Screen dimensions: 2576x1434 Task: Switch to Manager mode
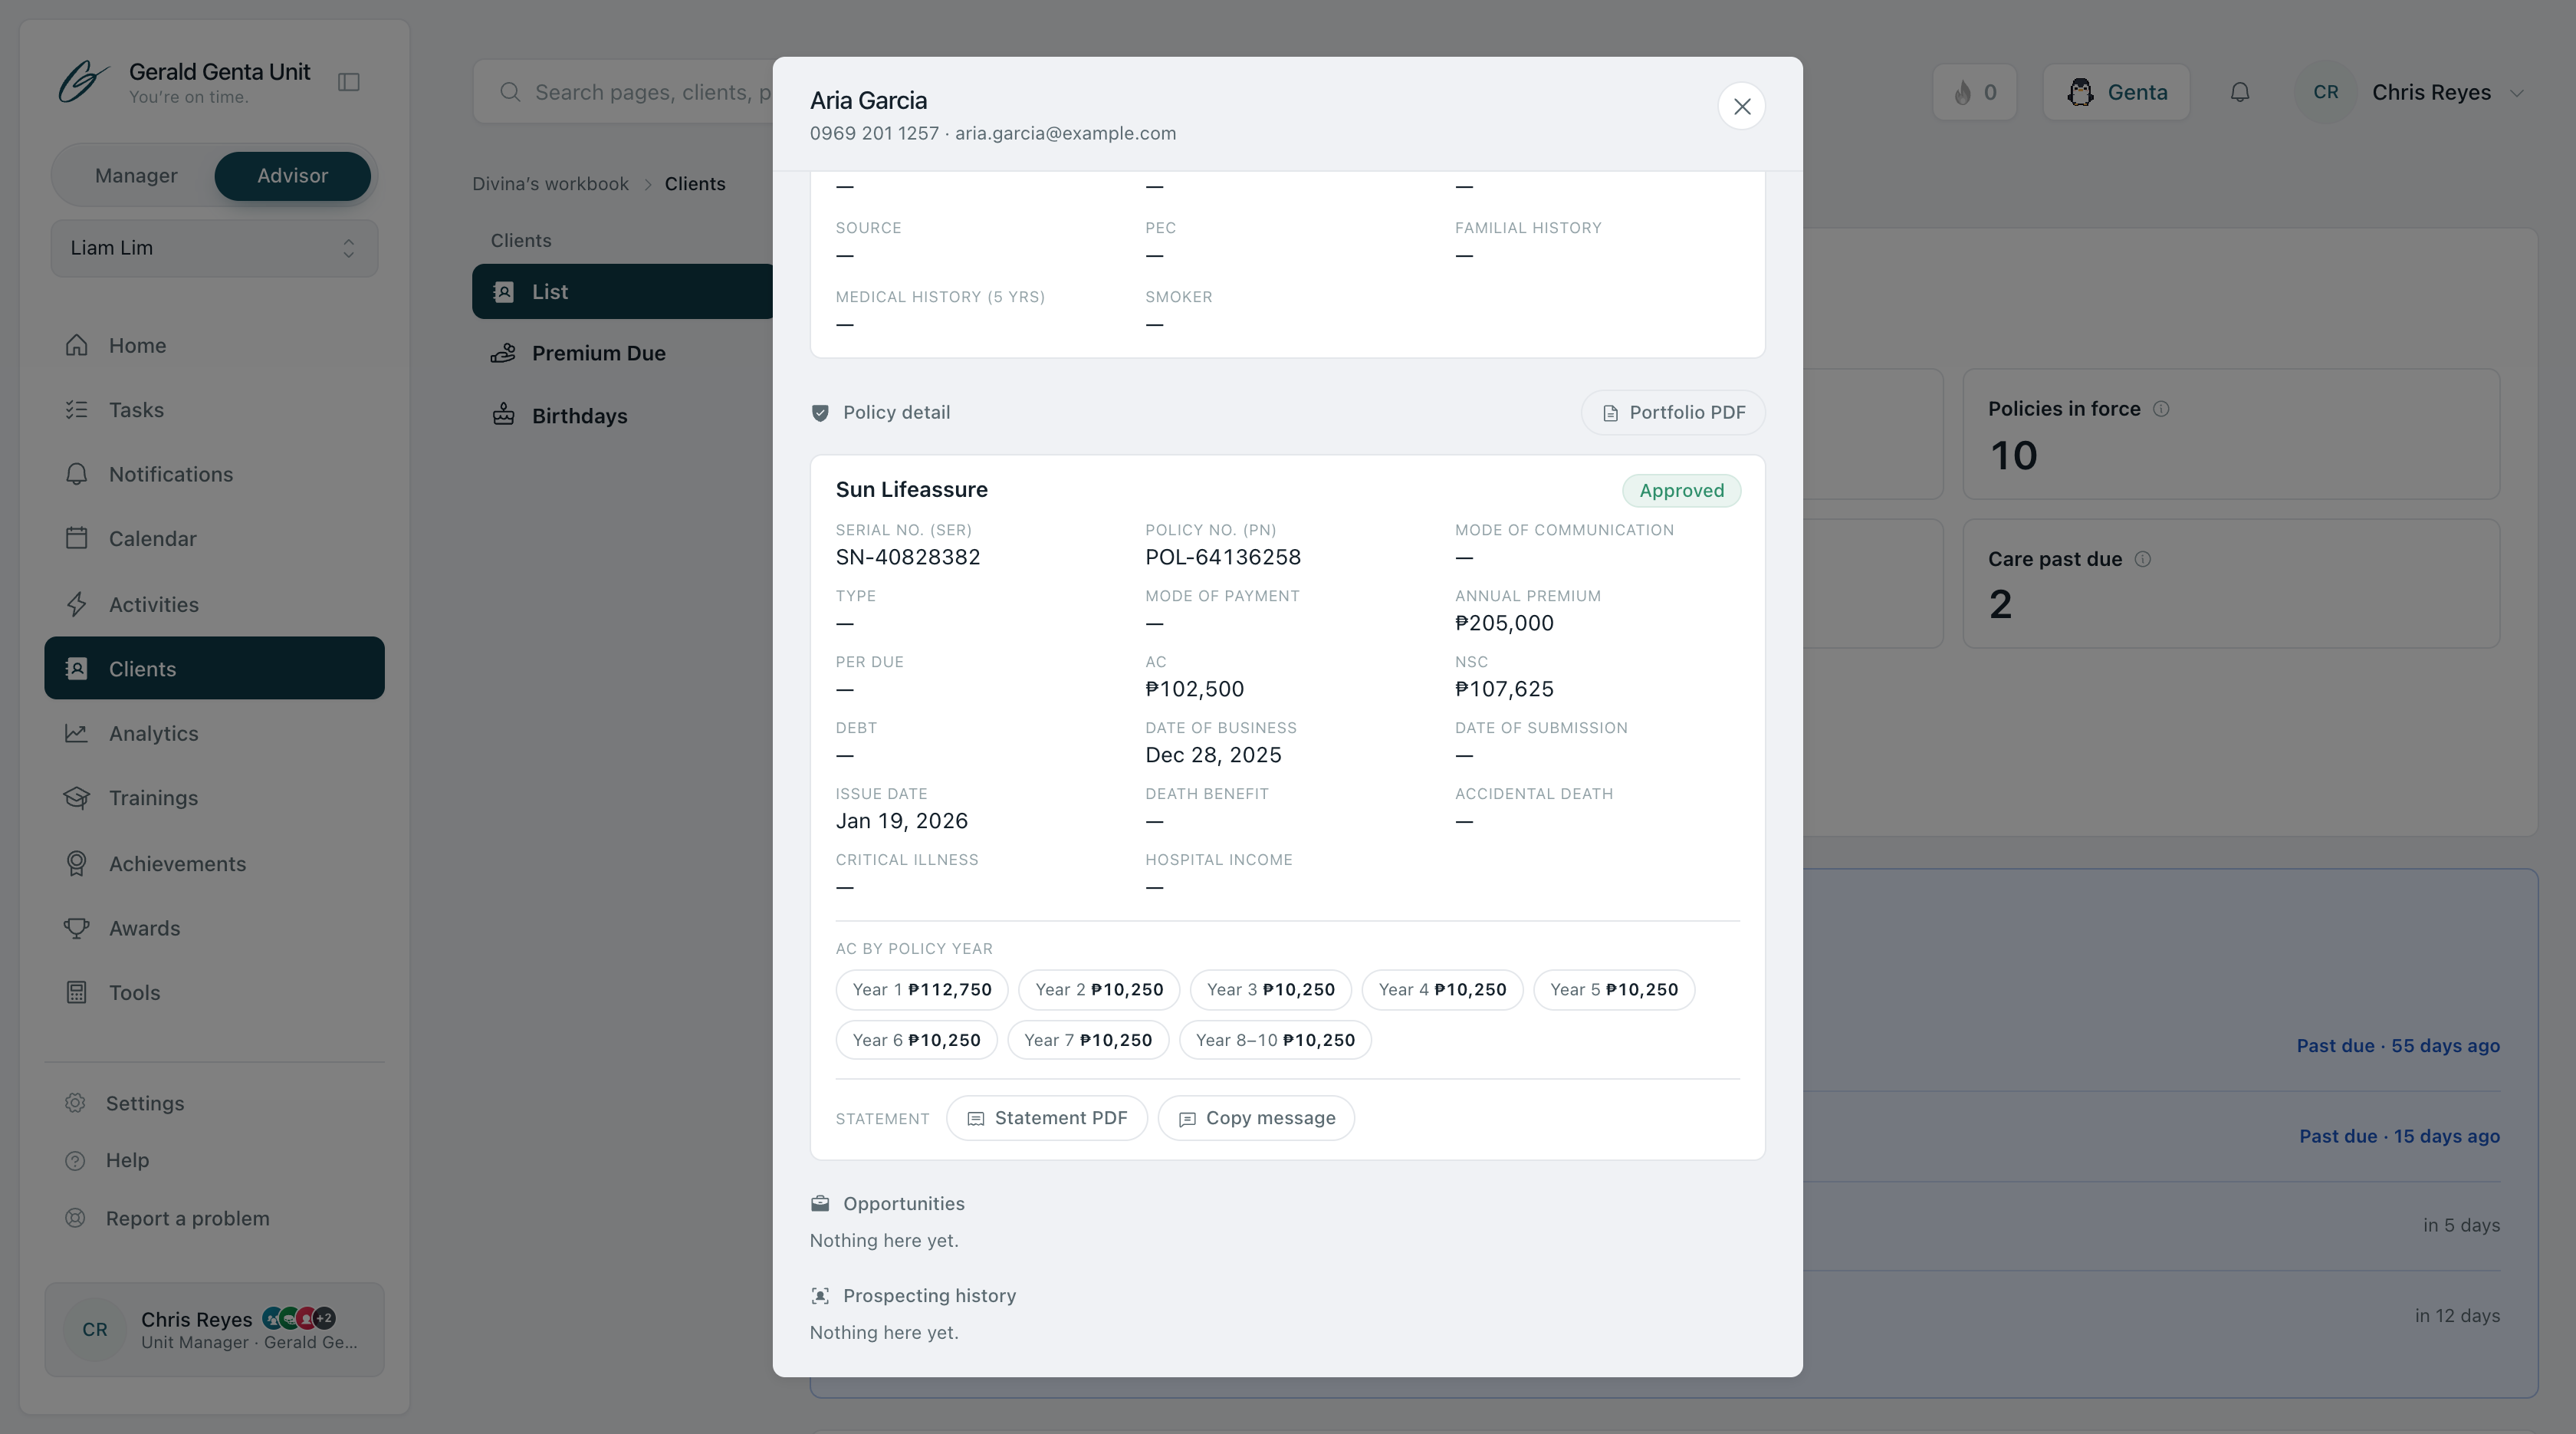136,176
